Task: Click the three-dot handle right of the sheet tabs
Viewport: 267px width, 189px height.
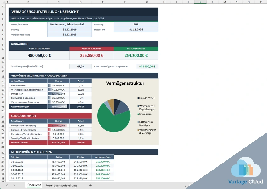Action: [186, 186]
